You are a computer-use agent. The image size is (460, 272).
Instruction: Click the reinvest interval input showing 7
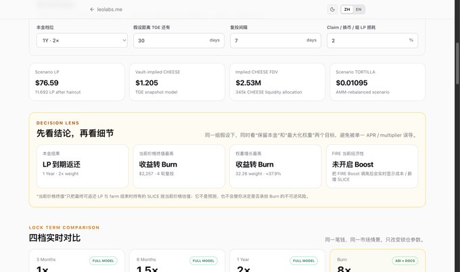point(275,41)
